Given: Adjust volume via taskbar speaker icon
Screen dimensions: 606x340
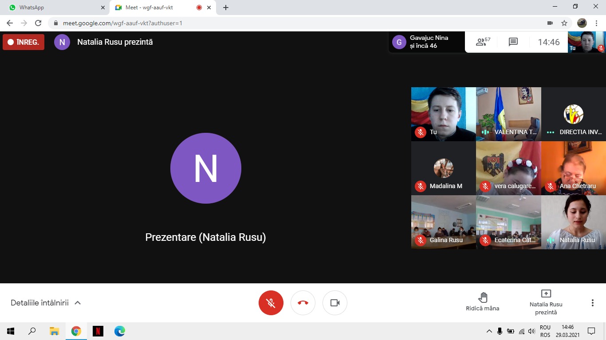Looking at the screenshot, I should (532, 331).
